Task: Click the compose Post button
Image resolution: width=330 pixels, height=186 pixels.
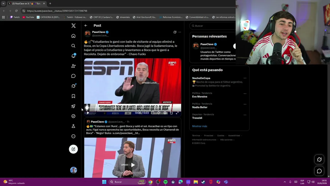Action: [x=73, y=149]
